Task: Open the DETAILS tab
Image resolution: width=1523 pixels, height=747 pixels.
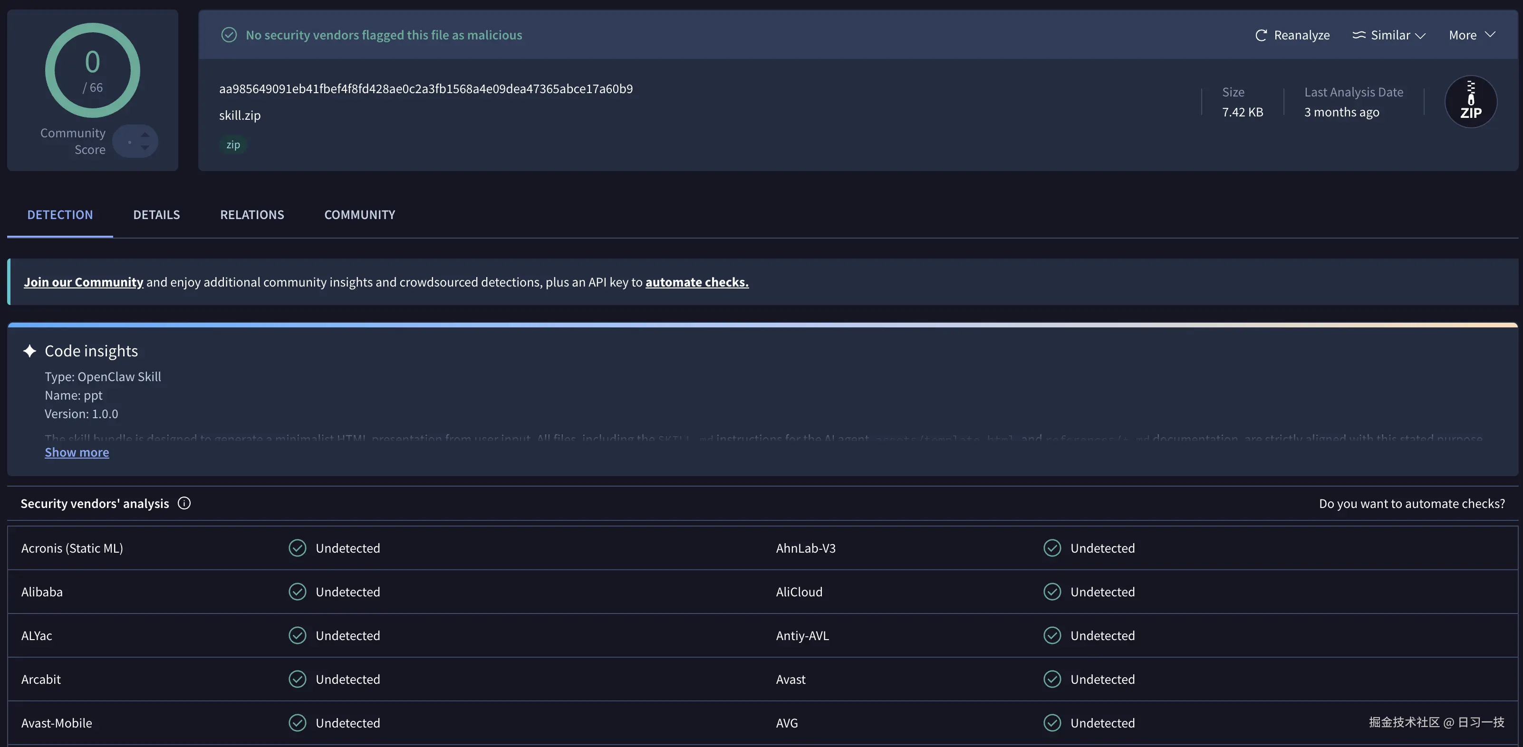Action: 156,214
